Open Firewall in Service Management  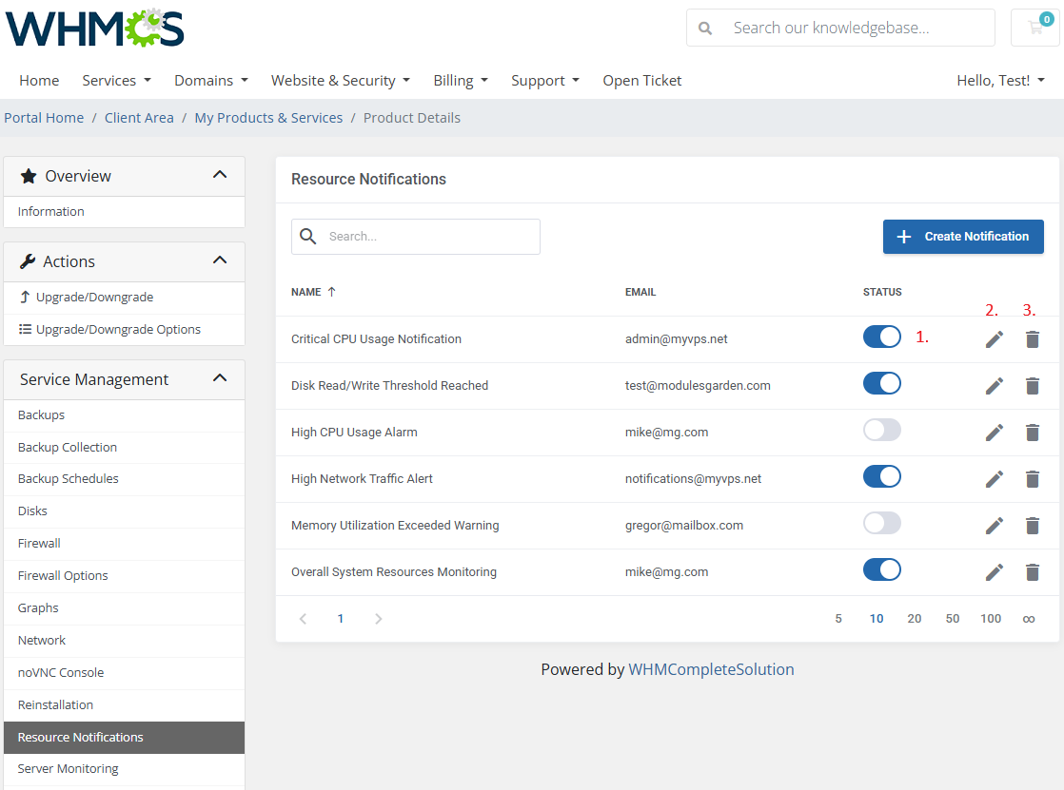124,543
